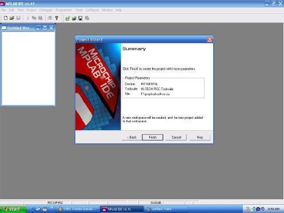Click the Back button in Project Wizard
This screenshot has height=213, width=284.
click(132, 137)
